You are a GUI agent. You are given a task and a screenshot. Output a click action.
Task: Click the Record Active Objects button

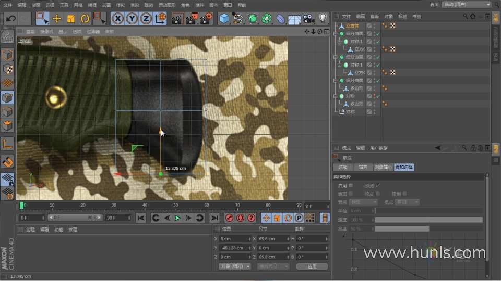coord(229,218)
